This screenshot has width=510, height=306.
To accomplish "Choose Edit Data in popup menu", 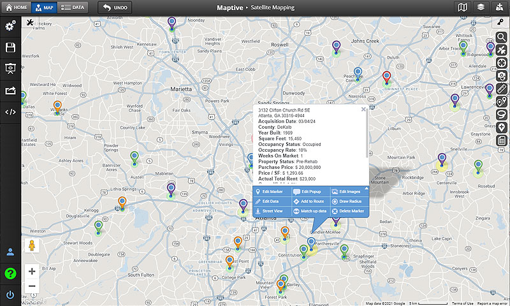I will click(x=272, y=201).
